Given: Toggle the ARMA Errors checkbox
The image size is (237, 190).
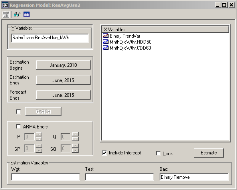Looking at the screenshot, I should pyautogui.click(x=18, y=126).
